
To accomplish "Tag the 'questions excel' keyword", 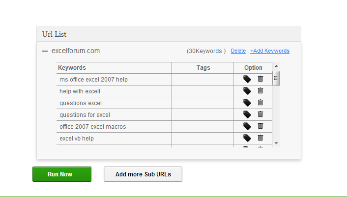I will pyautogui.click(x=247, y=103).
